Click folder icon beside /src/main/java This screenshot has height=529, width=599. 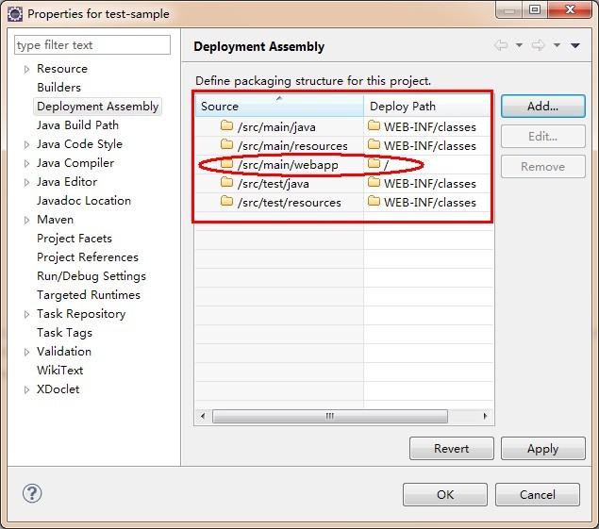[x=226, y=126]
